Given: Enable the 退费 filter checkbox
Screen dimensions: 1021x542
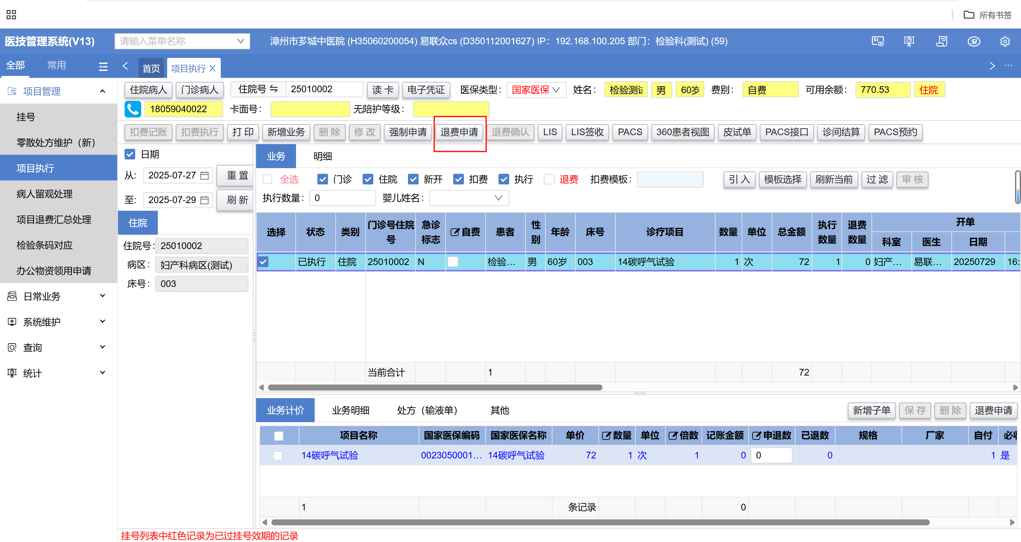Looking at the screenshot, I should (549, 179).
